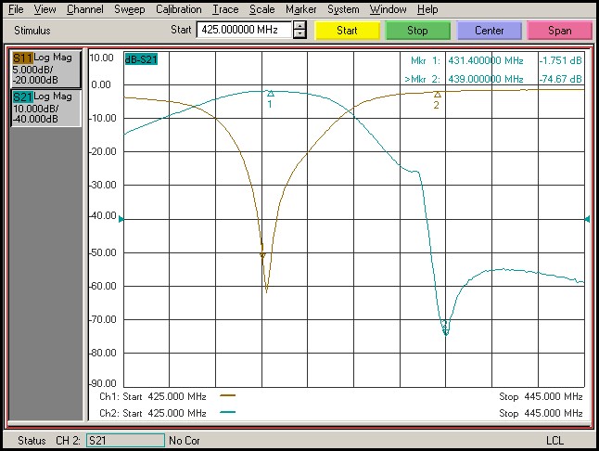
Task: Click the Mkr 2 readout 439.000000 MHz
Action: pyautogui.click(x=486, y=79)
